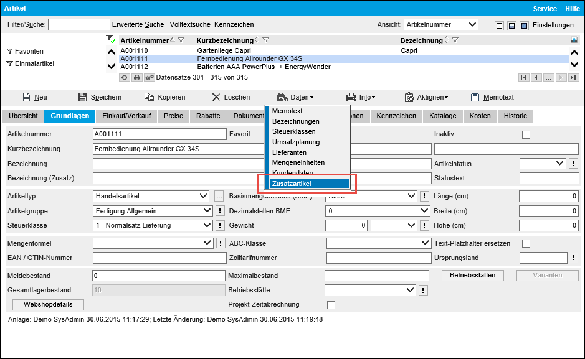Click the Filter/Suche input field
Viewport: 585px width, 359px height.
79,25
